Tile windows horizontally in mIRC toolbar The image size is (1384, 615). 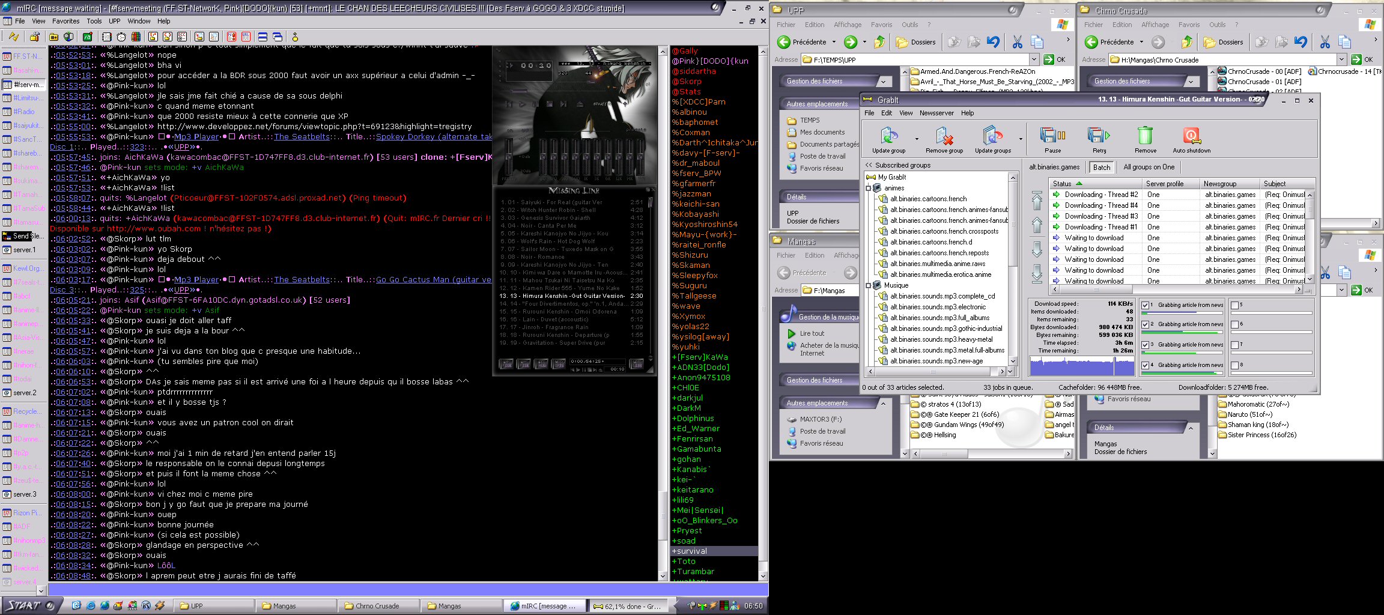(x=263, y=37)
